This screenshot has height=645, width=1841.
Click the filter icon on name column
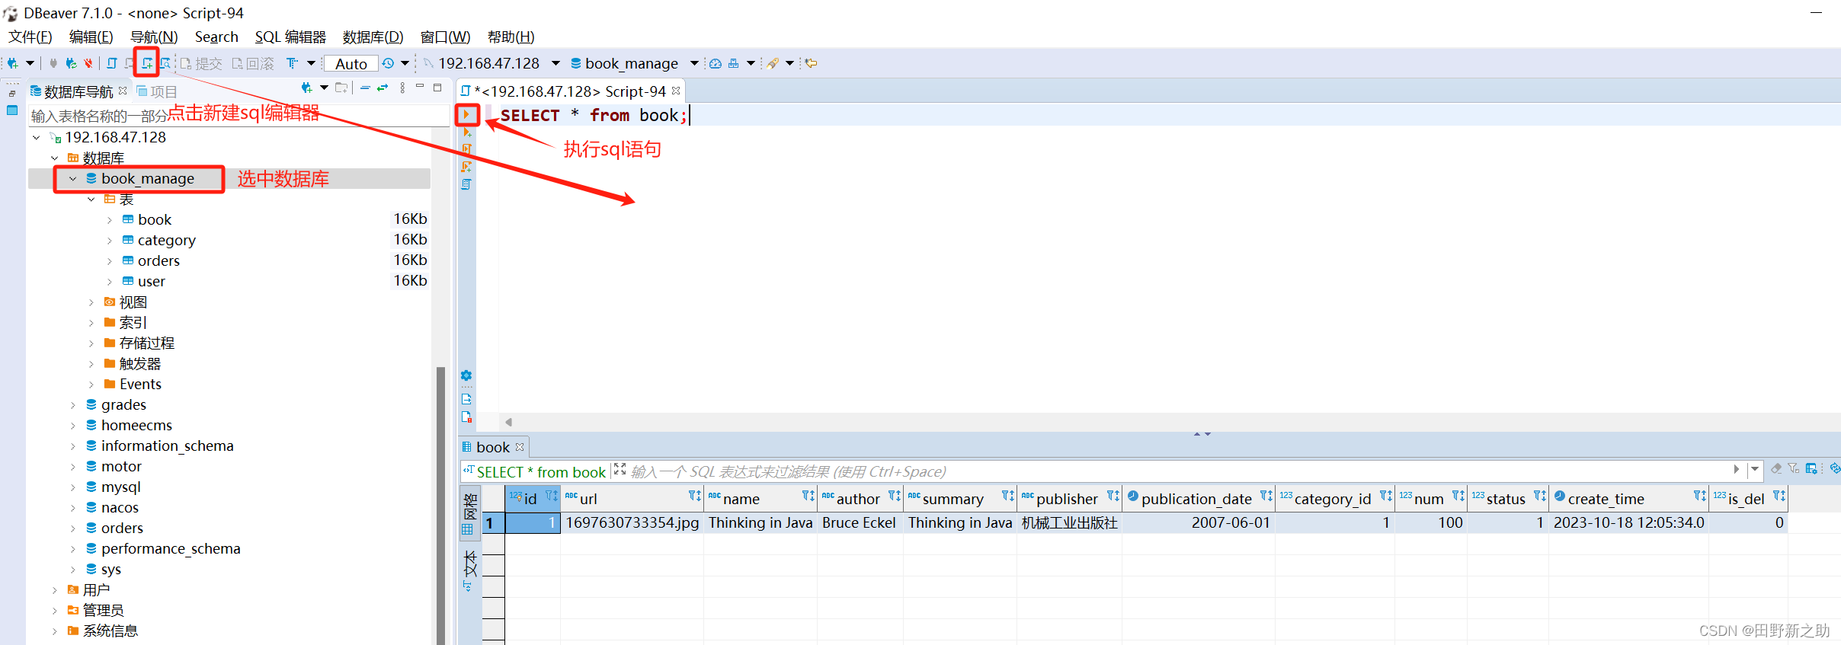808,497
